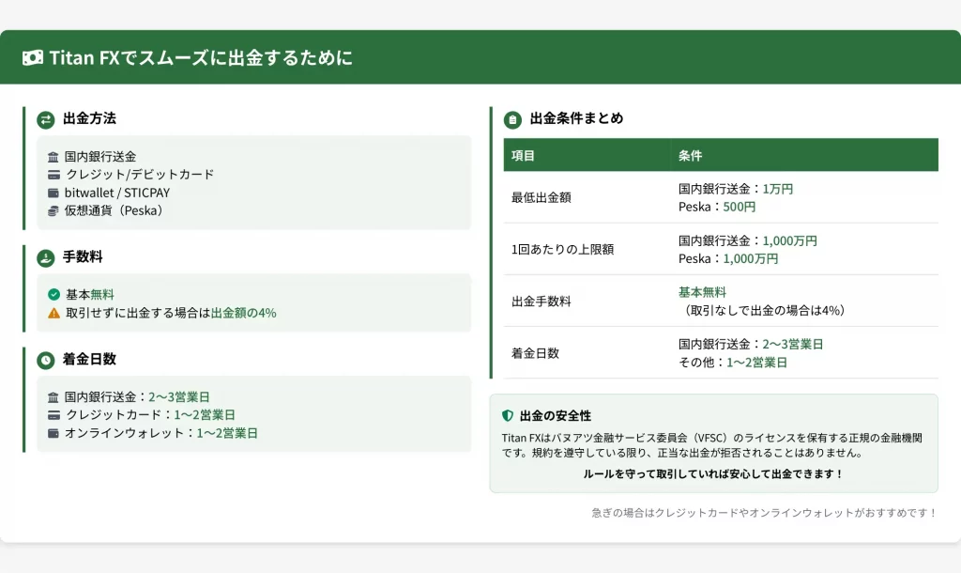The height and width of the screenshot is (573, 961).
Task: Click the green 出金額の4% text
Action: 243,313
